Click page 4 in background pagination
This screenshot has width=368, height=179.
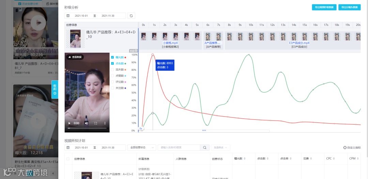click(53, 174)
